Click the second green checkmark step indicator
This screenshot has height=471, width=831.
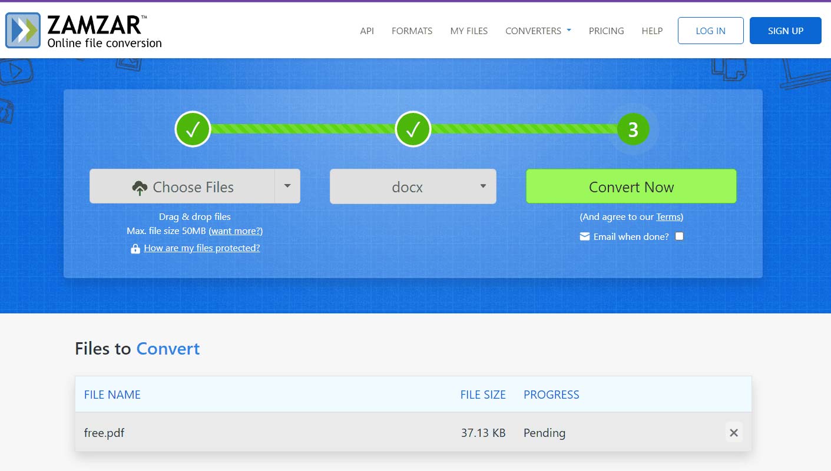[x=413, y=129]
